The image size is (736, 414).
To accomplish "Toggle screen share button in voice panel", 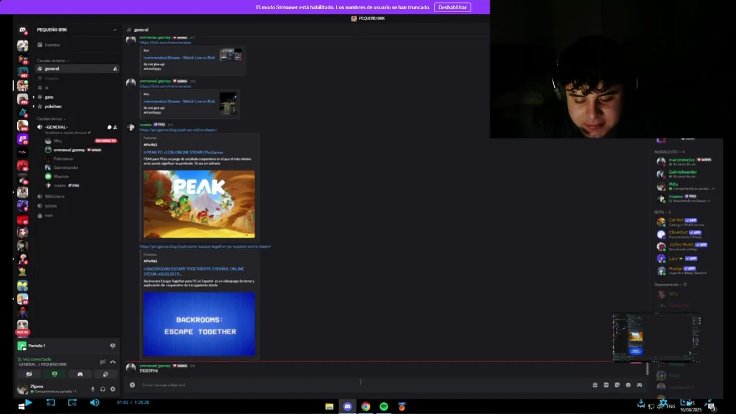I will pyautogui.click(x=55, y=374).
